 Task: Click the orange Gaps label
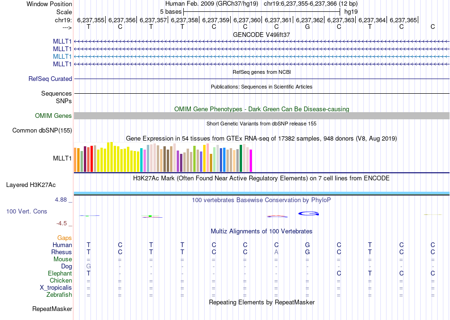coord(64,238)
